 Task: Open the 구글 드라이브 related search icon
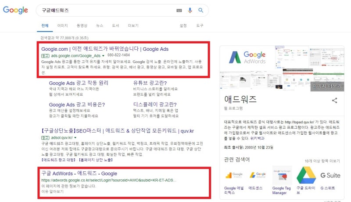[x=306, y=175]
